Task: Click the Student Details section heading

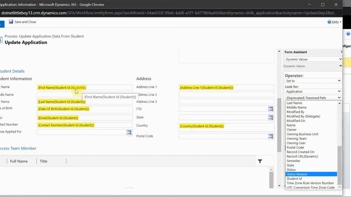Action: 12,71
